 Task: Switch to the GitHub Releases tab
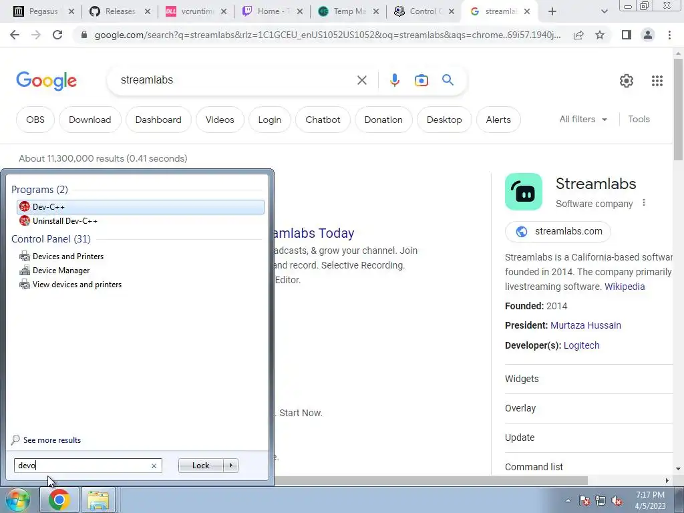120,11
